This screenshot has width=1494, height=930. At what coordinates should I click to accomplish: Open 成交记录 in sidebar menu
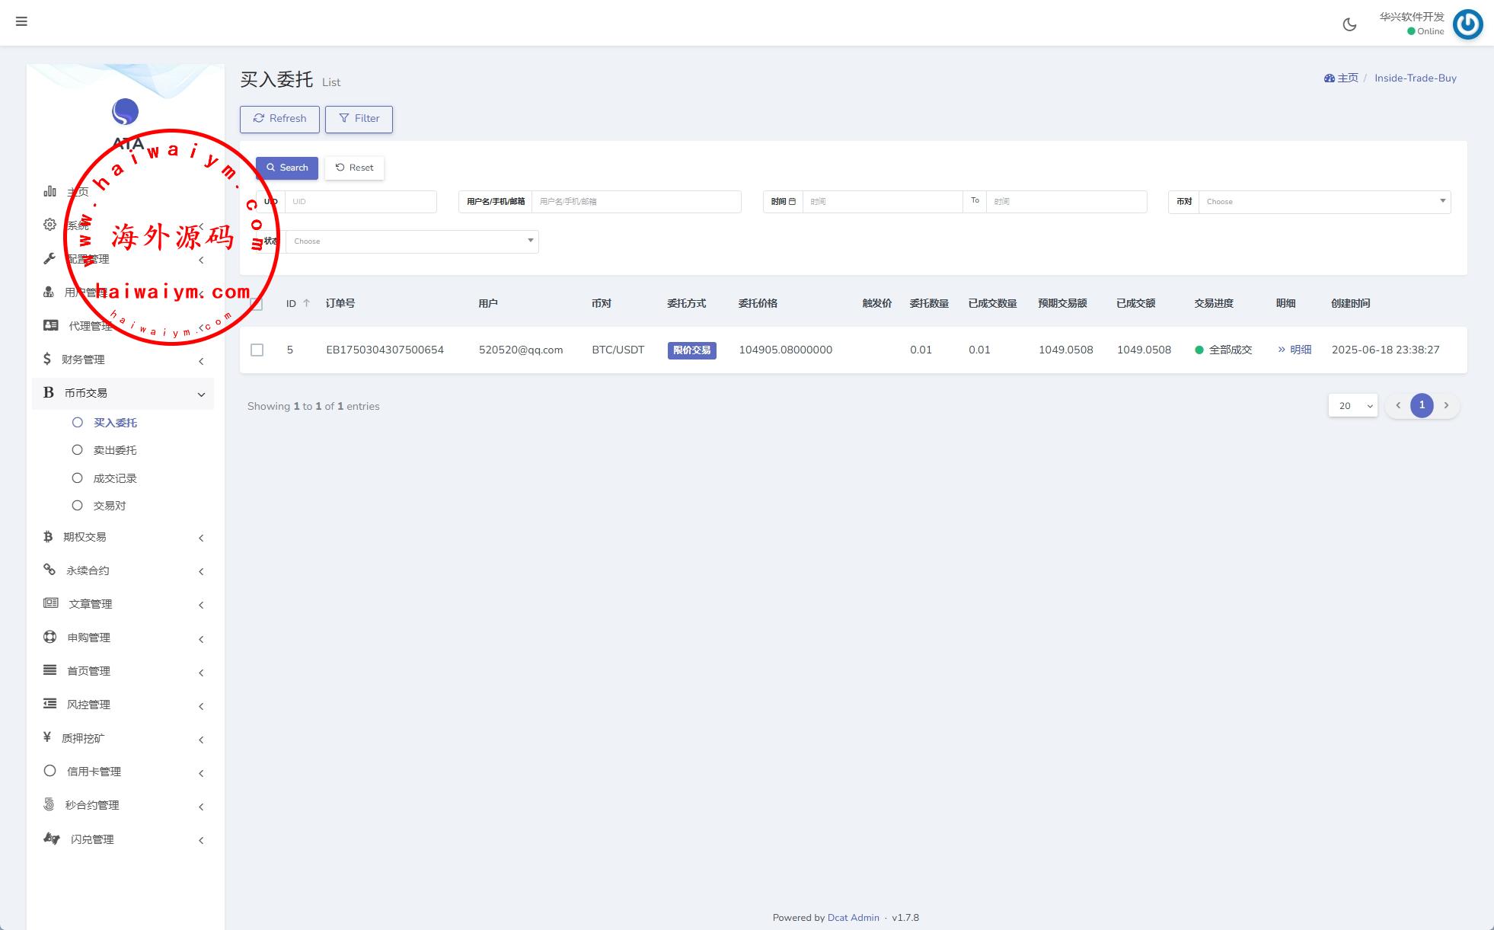click(x=115, y=478)
